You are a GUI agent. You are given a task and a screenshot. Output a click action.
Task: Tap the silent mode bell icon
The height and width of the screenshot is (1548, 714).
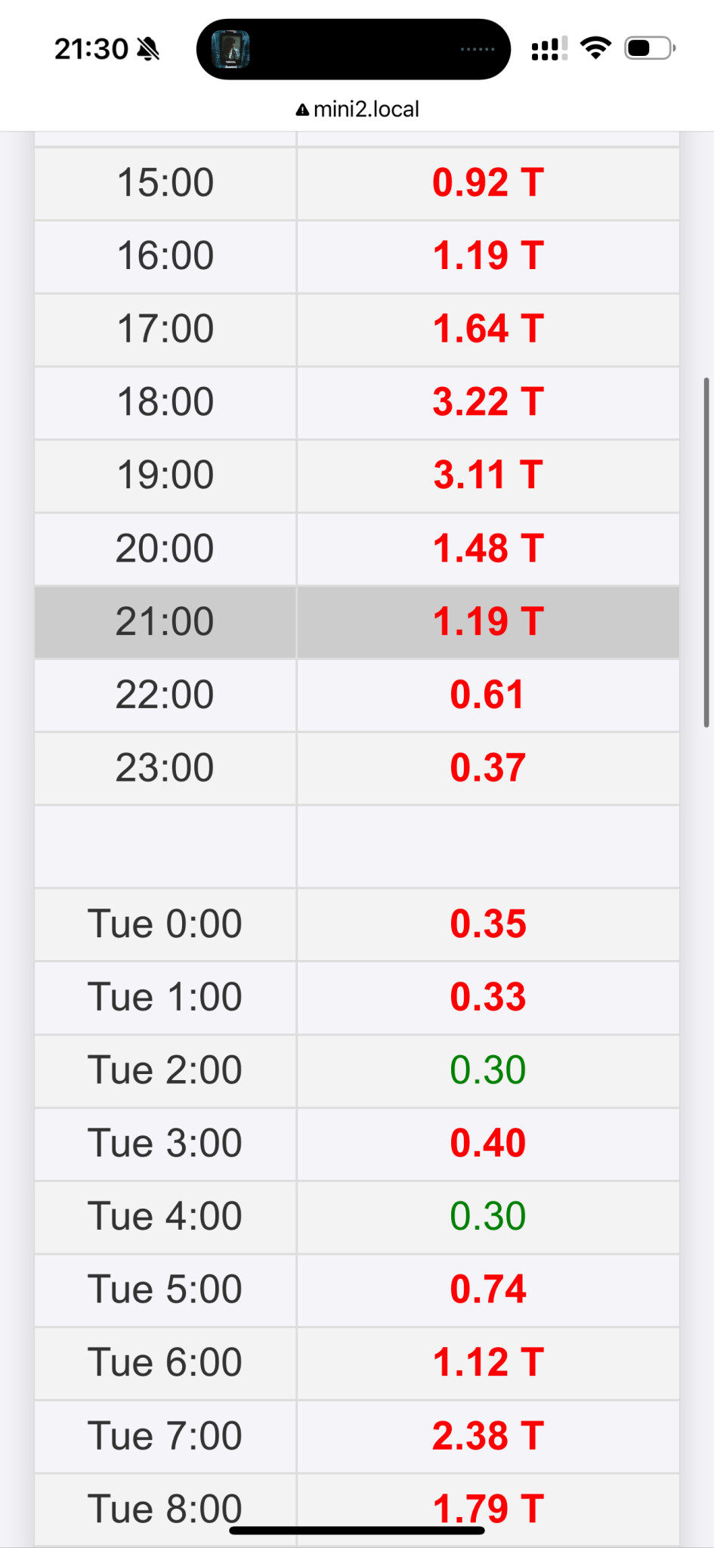[149, 49]
